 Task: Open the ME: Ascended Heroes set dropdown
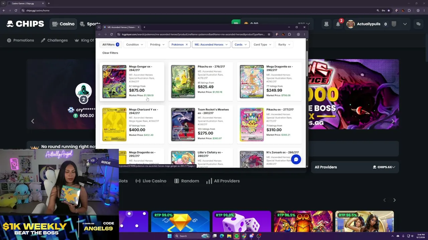(211, 45)
